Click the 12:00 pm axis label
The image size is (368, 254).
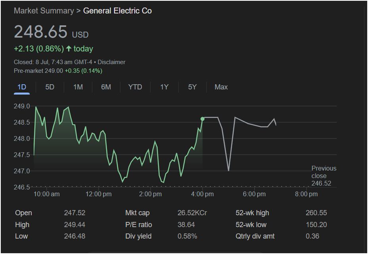pyautogui.click(x=99, y=194)
